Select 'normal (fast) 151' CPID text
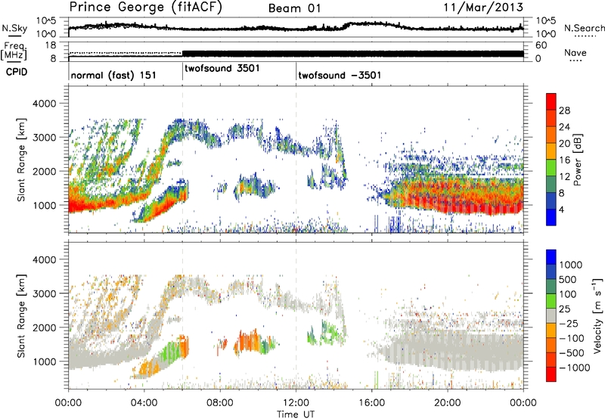Image resolution: width=605 pixels, height=419 pixels. [113, 75]
